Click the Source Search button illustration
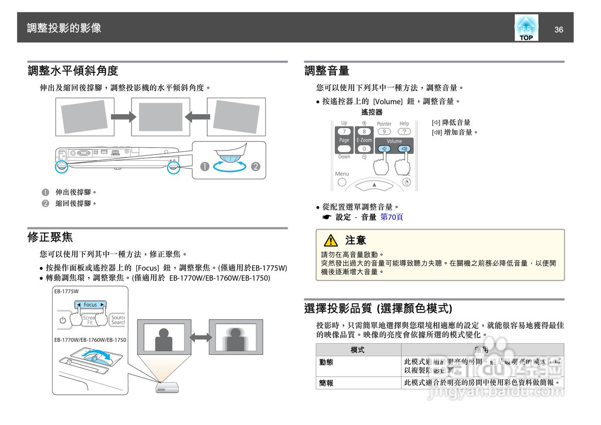 (x=118, y=320)
